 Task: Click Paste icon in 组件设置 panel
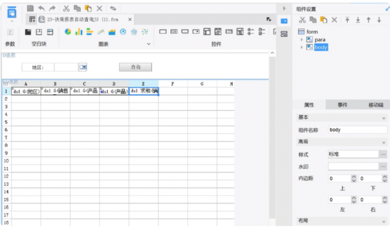pyautogui.click(x=323, y=20)
